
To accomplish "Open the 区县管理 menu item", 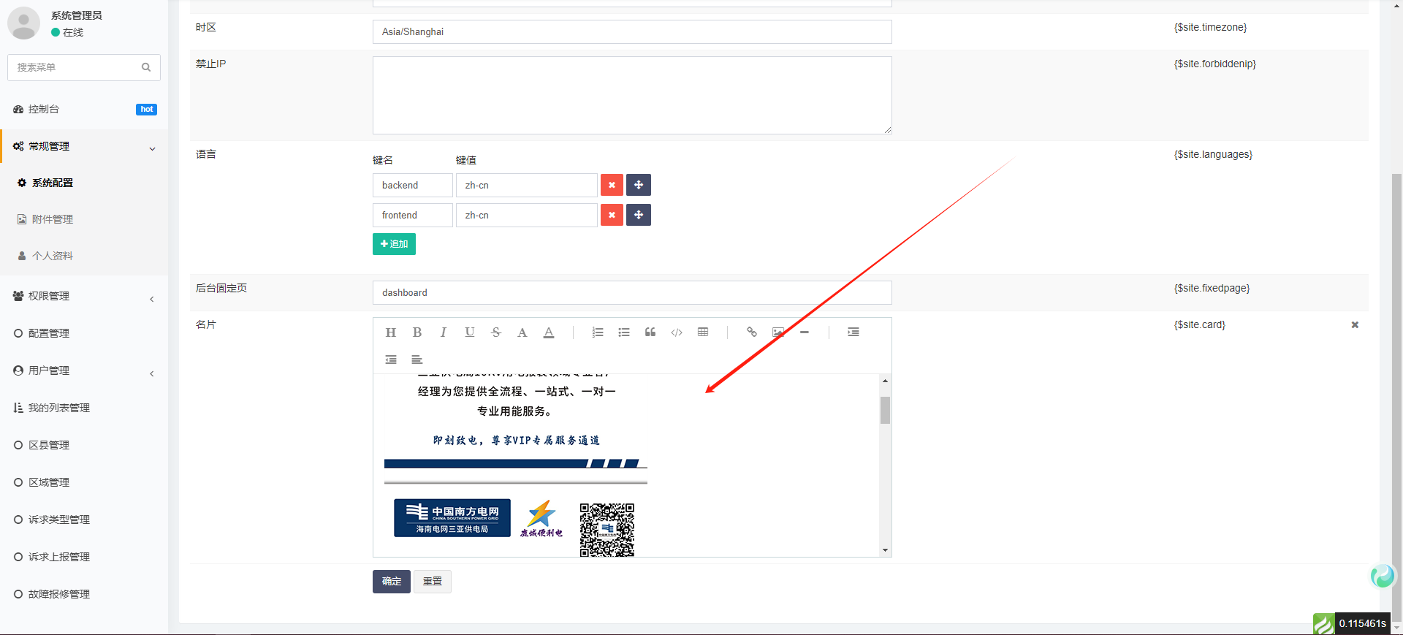I will (49, 445).
